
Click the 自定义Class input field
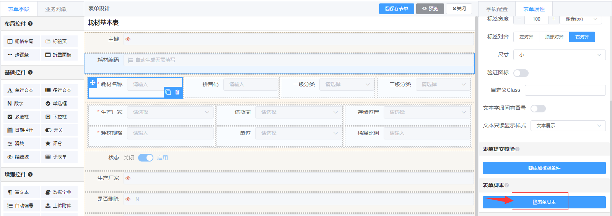[565, 90]
